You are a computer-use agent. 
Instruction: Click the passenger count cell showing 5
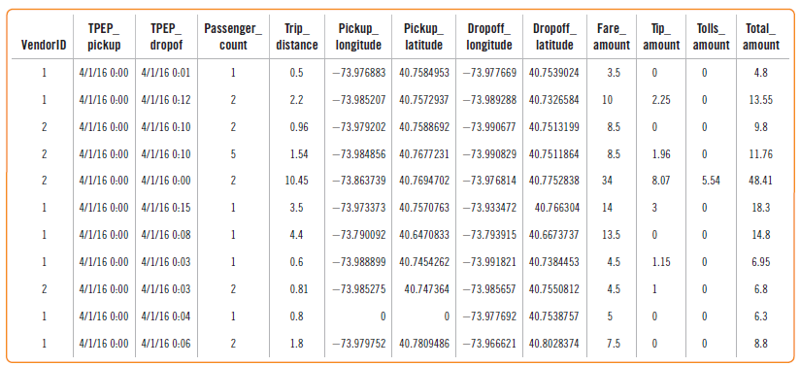[233, 153]
